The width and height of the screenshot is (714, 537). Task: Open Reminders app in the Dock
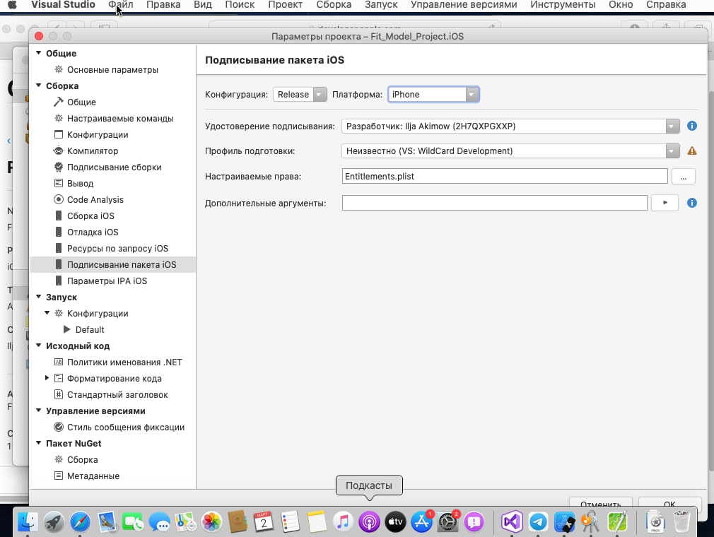(x=290, y=521)
